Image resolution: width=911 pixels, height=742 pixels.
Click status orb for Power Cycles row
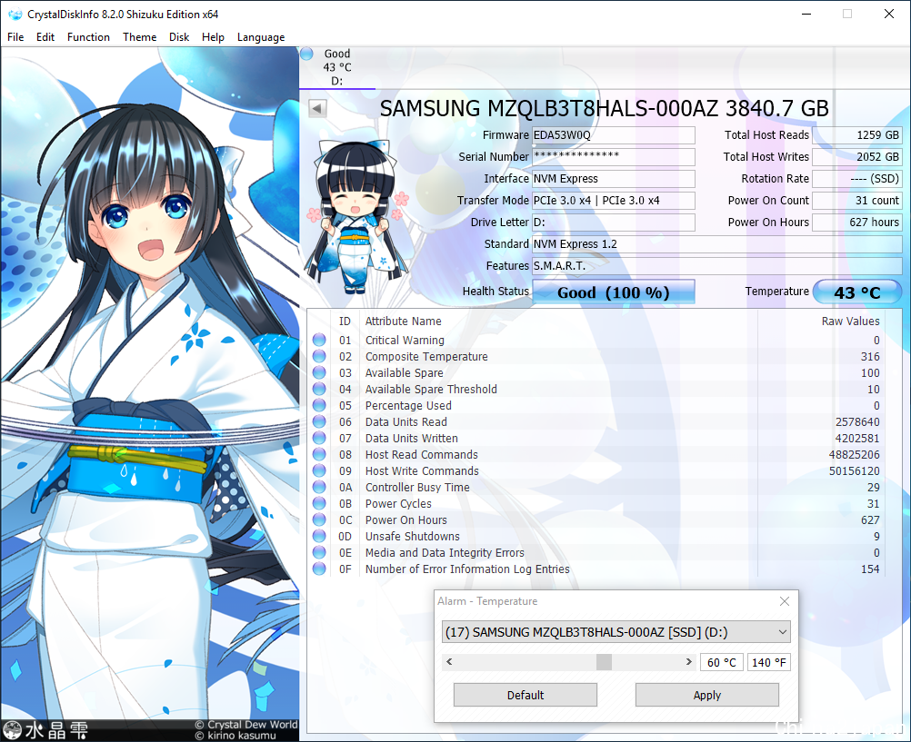tap(319, 503)
